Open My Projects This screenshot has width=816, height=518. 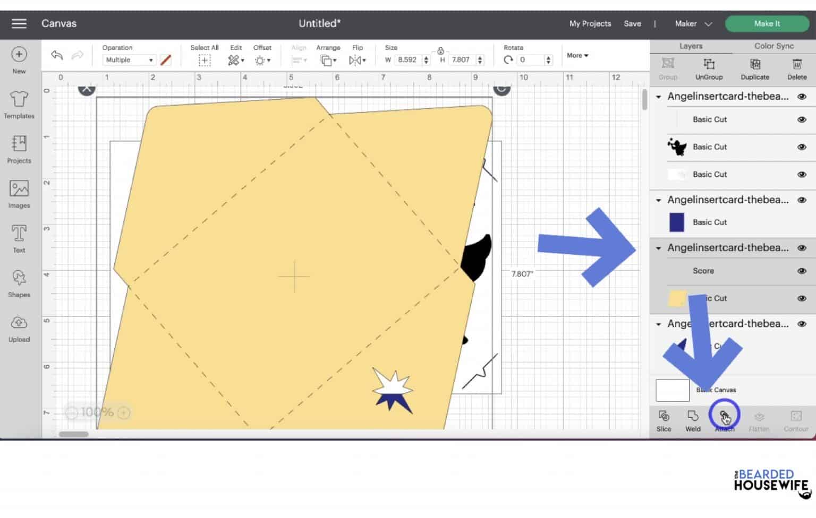[589, 23]
